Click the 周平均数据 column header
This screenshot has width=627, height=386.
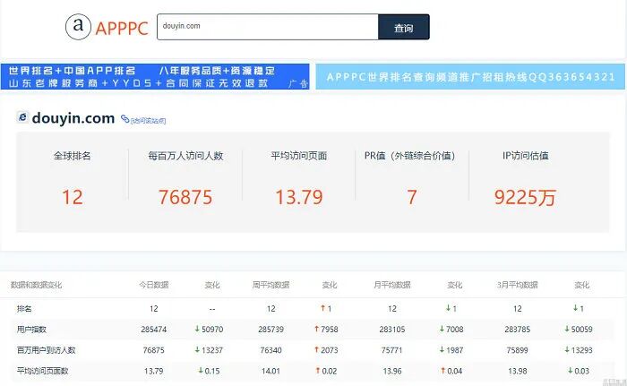pos(271,285)
